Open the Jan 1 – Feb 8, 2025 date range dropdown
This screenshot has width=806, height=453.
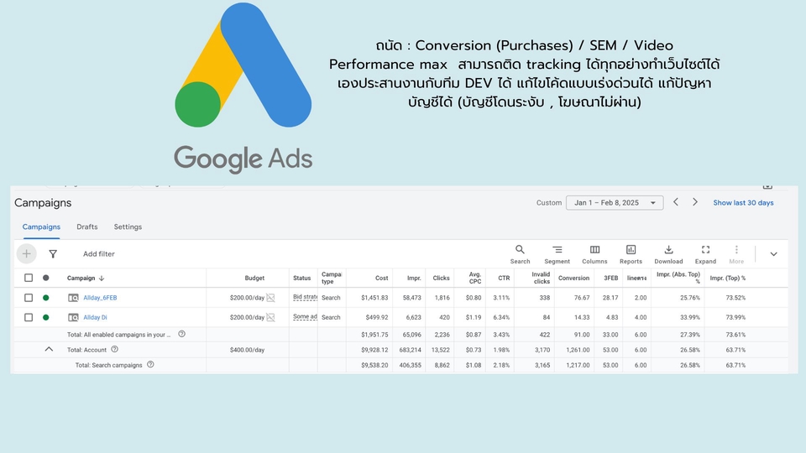(x=615, y=203)
